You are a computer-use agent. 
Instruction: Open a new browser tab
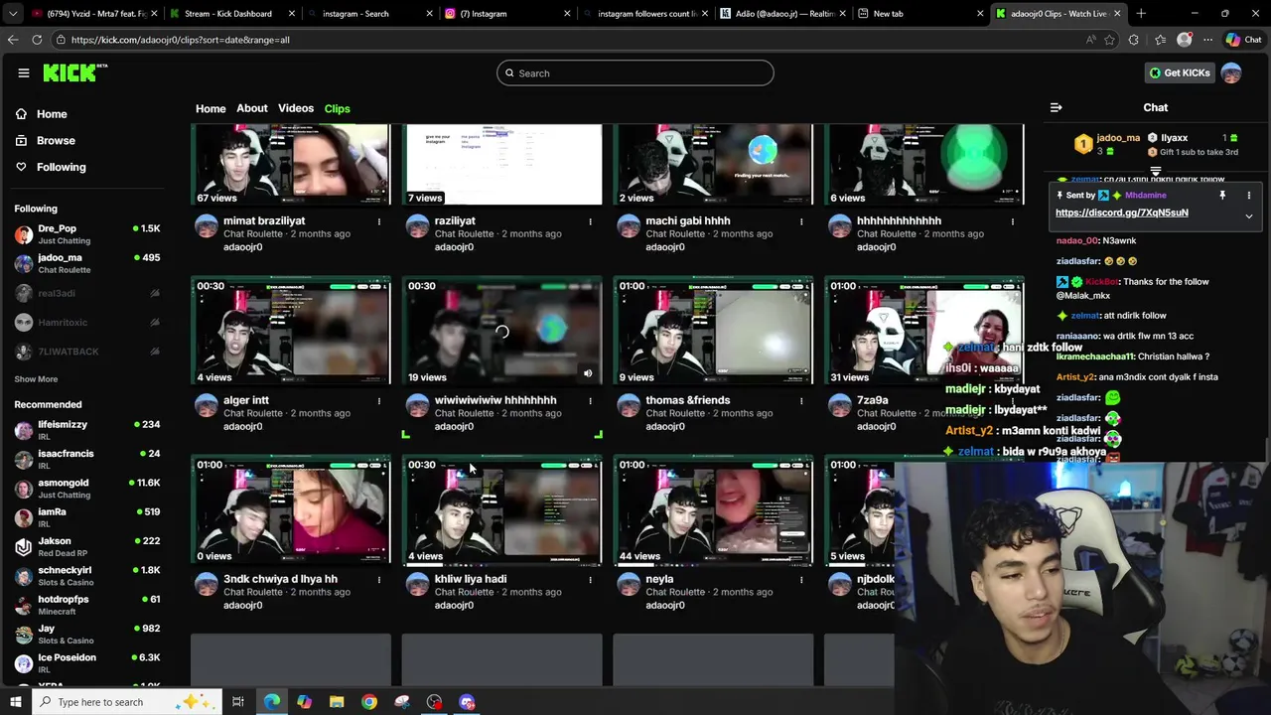pos(1141,14)
